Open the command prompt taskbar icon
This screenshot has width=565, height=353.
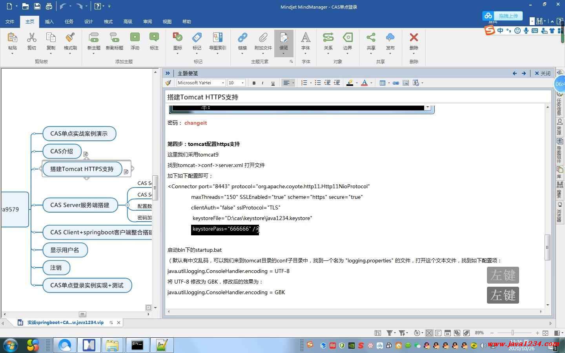coord(137,345)
